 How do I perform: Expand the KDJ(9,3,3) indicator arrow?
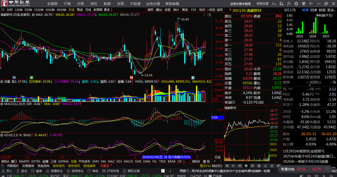[x=2, y=135]
